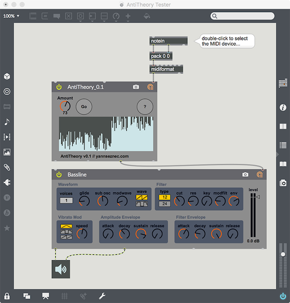This screenshot has height=303, width=290.
Task: Open the audio notes browser in sidebar
Action: 7,122
